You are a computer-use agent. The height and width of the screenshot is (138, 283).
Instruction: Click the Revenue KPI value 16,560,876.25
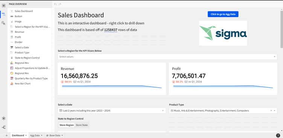pyautogui.click(x=79, y=76)
